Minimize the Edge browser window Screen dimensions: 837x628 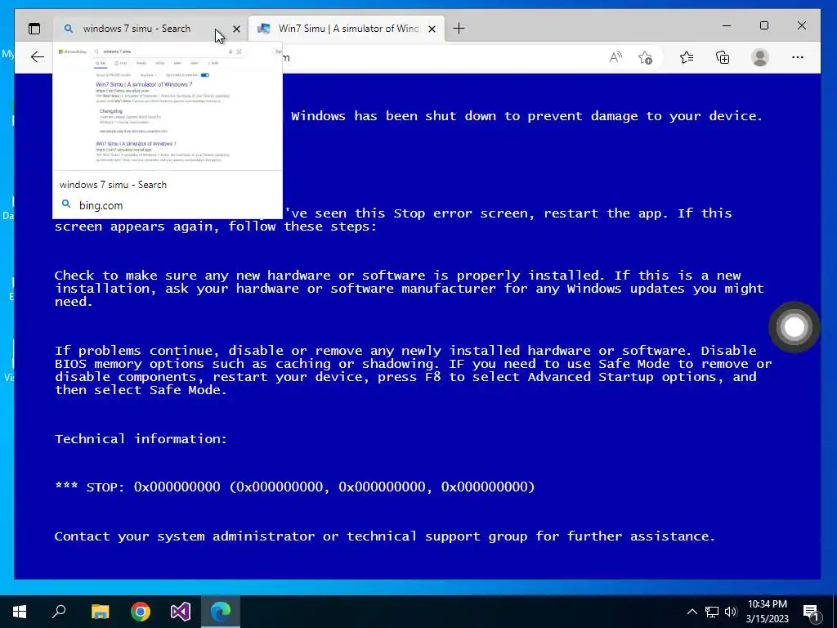[727, 25]
